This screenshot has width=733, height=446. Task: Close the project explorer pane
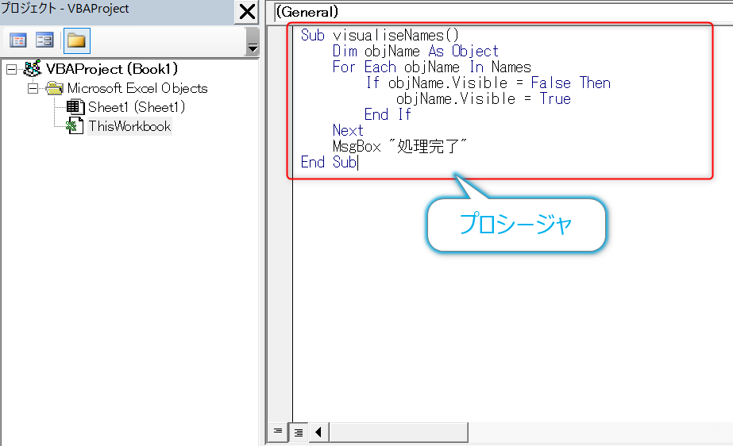tap(247, 12)
